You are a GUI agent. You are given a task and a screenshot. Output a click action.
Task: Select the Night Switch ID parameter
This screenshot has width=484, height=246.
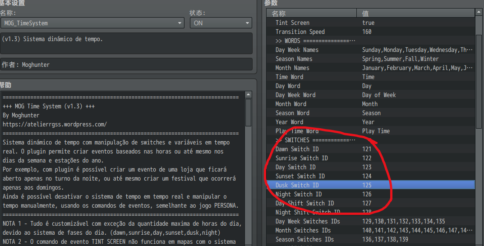(x=371, y=194)
